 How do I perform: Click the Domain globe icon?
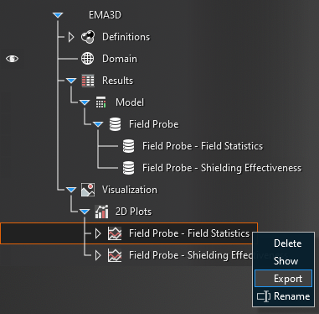(87, 59)
